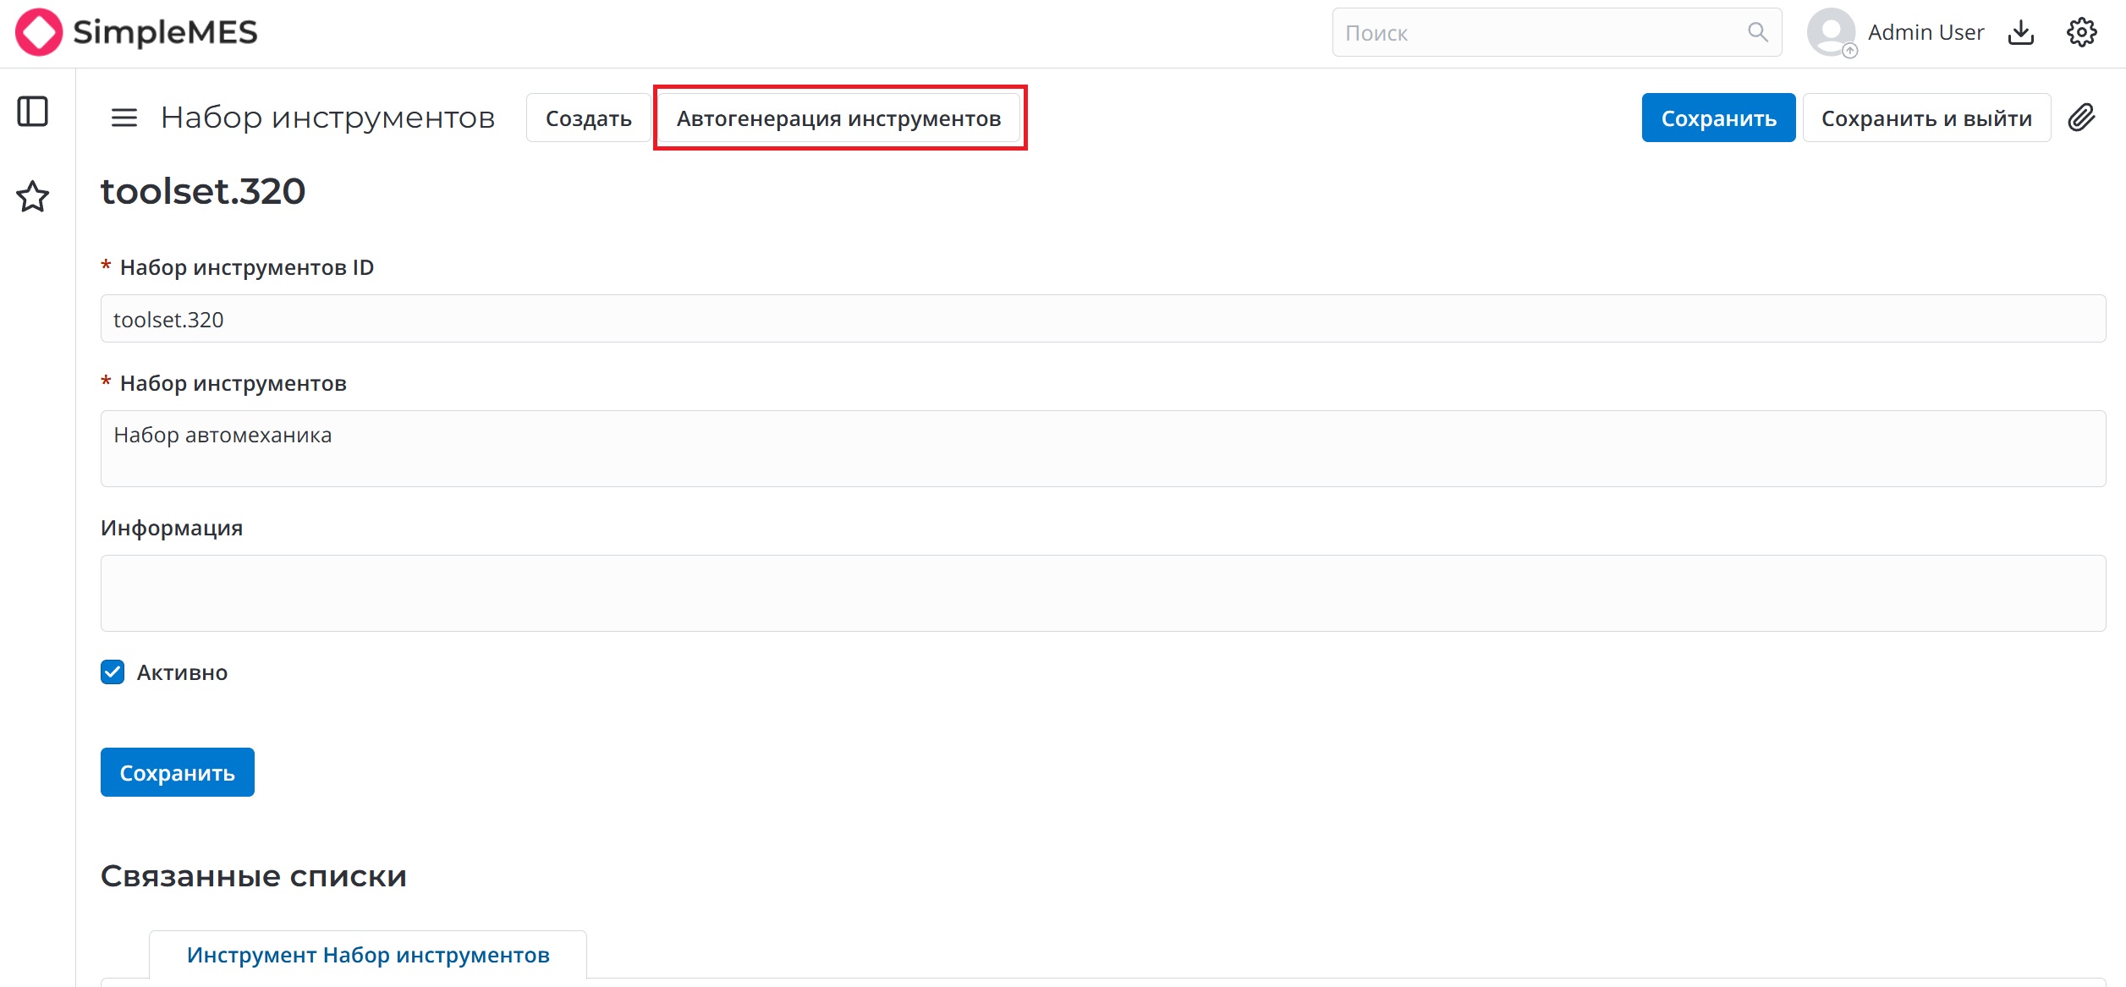The width and height of the screenshot is (2126, 987).
Task: Open settings gear icon
Action: [2081, 33]
